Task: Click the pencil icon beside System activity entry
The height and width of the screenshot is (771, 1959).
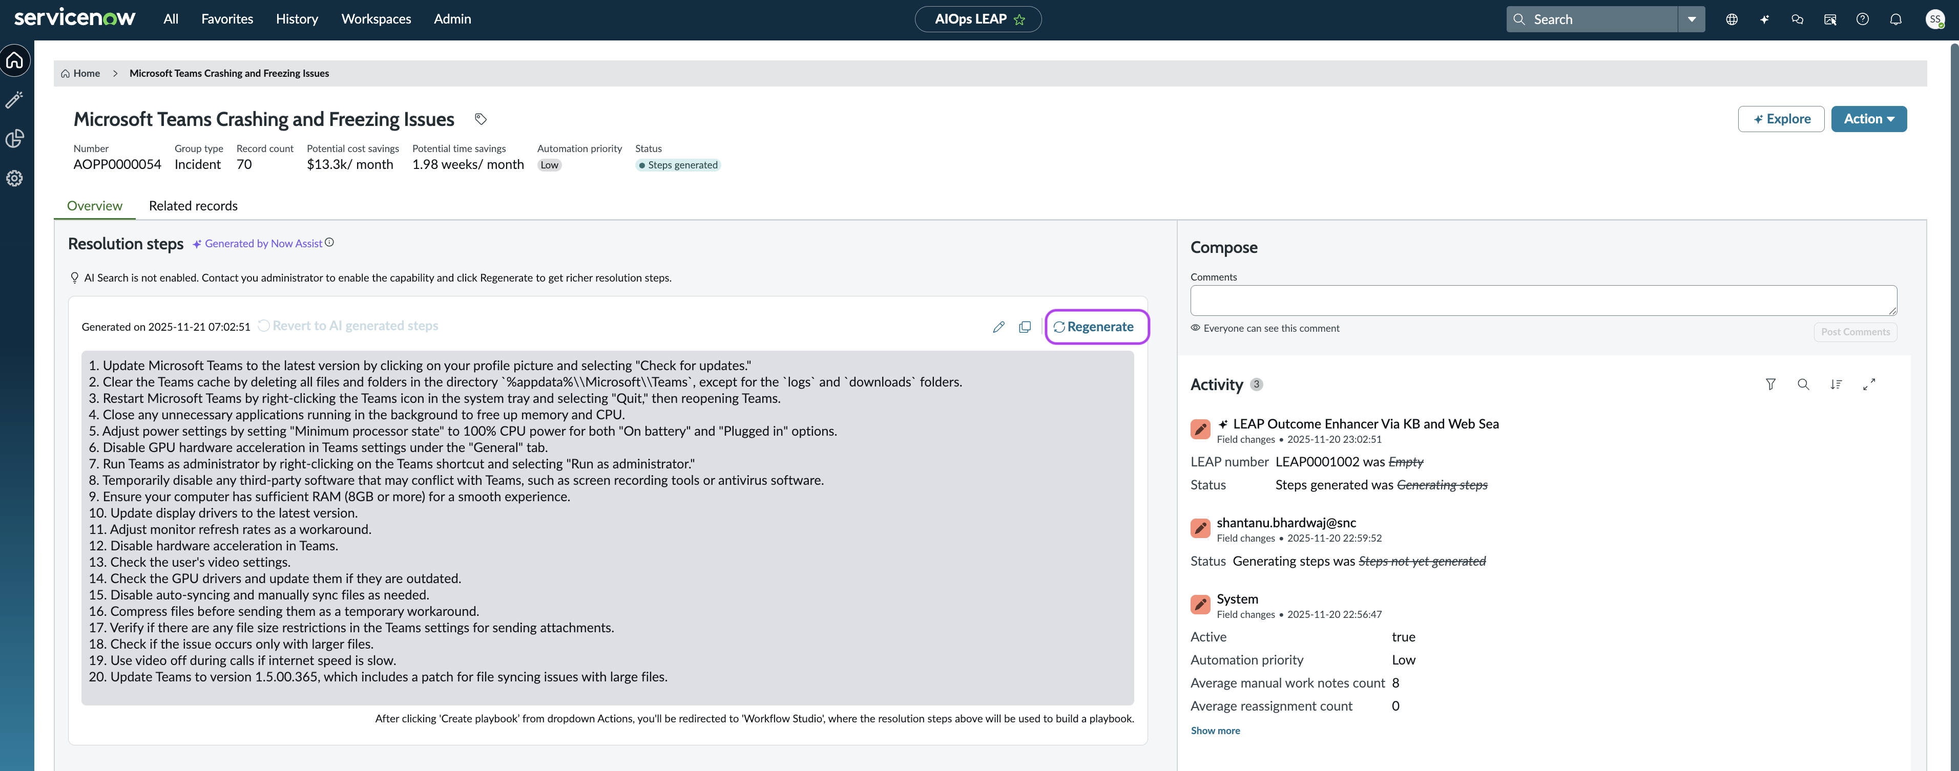Action: click(1200, 605)
